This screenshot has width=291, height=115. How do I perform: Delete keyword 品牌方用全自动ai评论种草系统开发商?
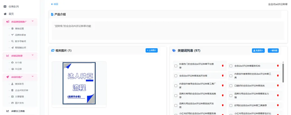point(223,105)
